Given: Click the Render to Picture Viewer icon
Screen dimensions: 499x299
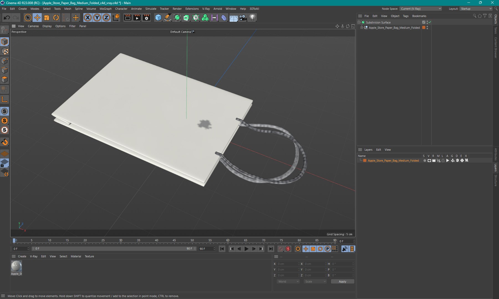Looking at the screenshot, I should coord(137,18).
